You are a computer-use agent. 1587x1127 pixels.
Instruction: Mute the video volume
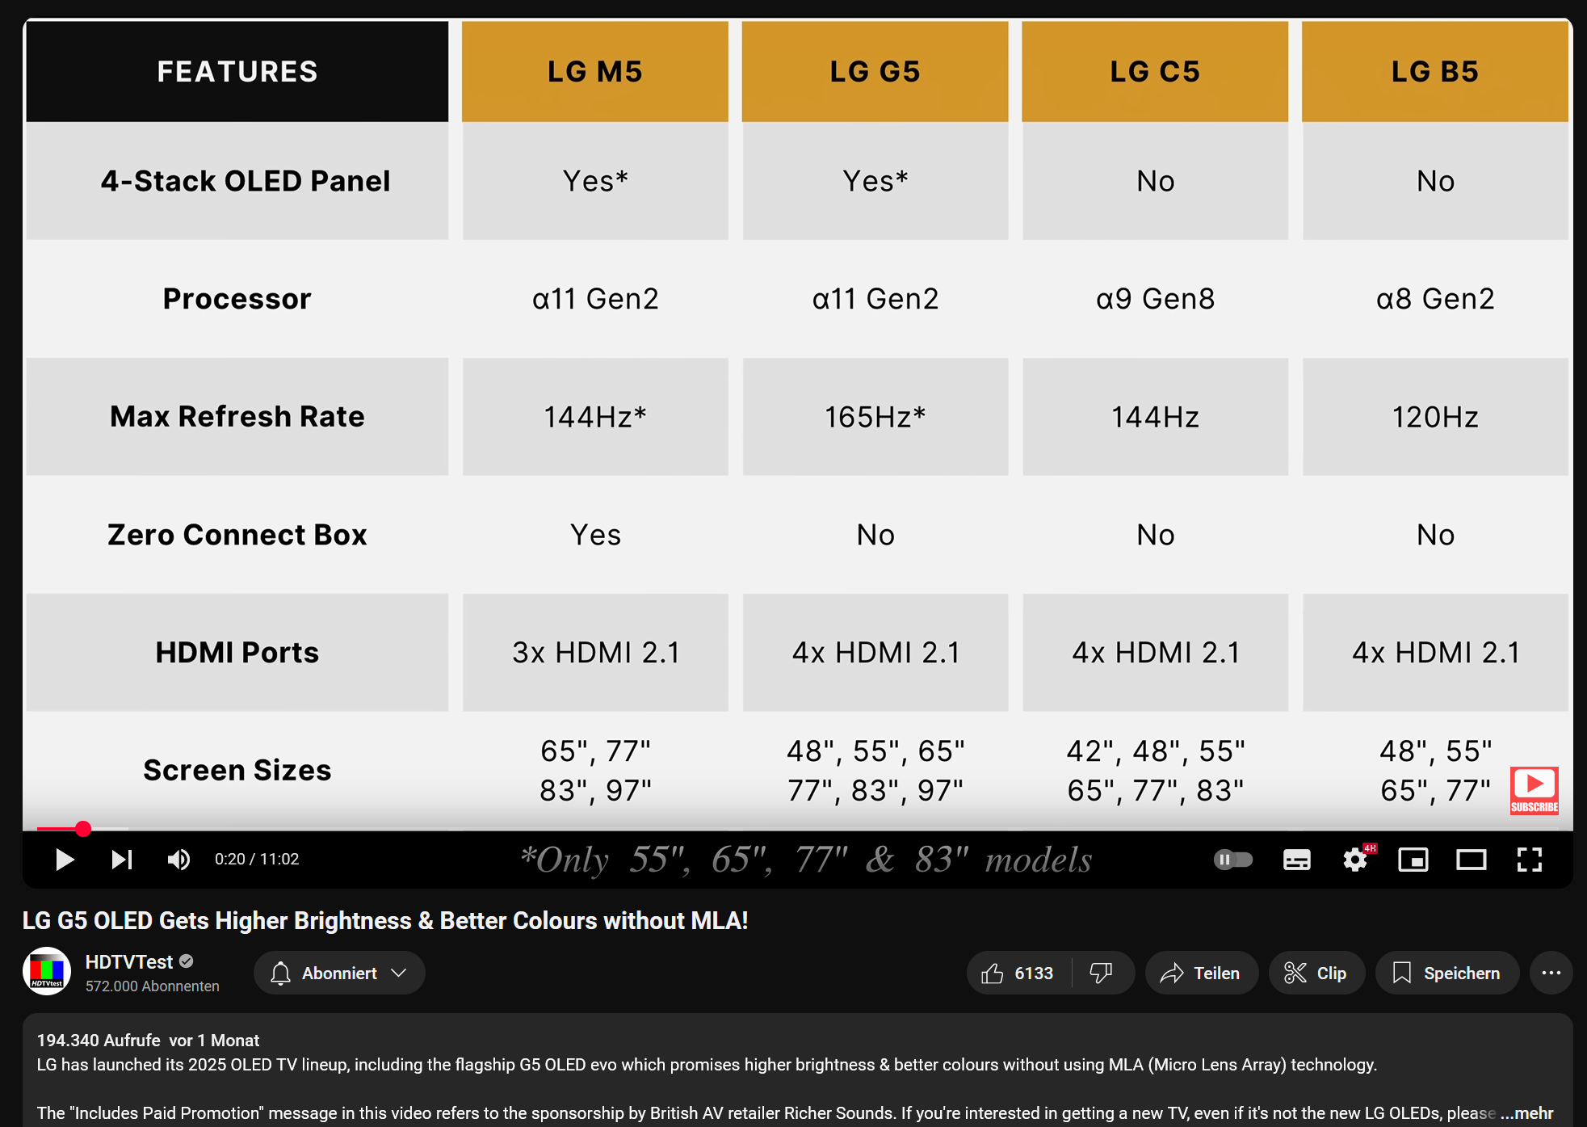(x=178, y=860)
